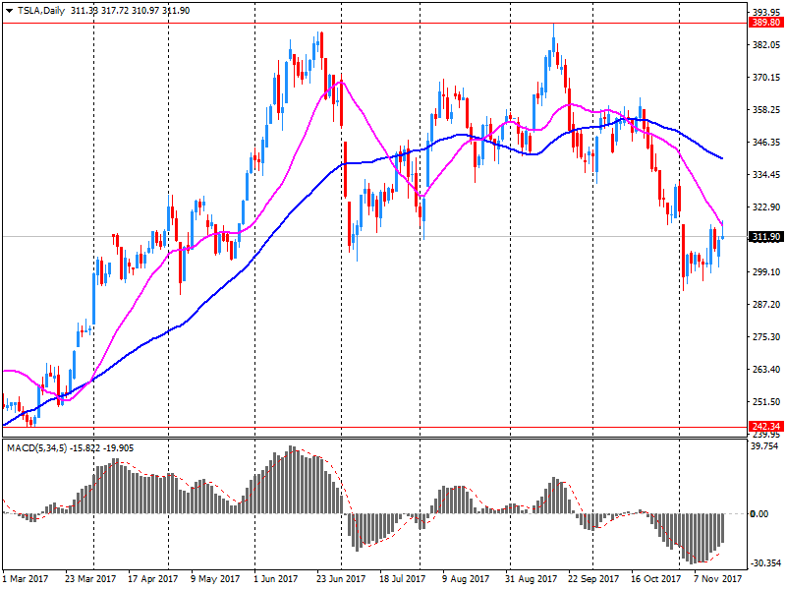Click the 251.50 price axis value

(767, 402)
